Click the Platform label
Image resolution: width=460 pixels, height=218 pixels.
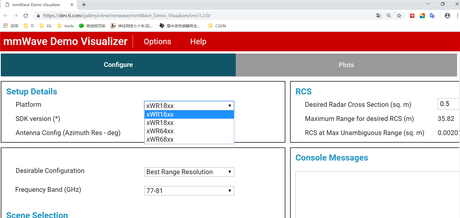click(x=28, y=105)
